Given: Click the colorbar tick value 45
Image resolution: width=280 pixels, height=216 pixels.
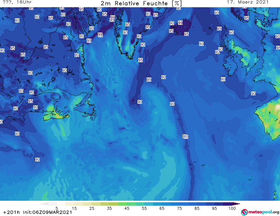Looking at the screenshot, I should click(x=126, y=208).
